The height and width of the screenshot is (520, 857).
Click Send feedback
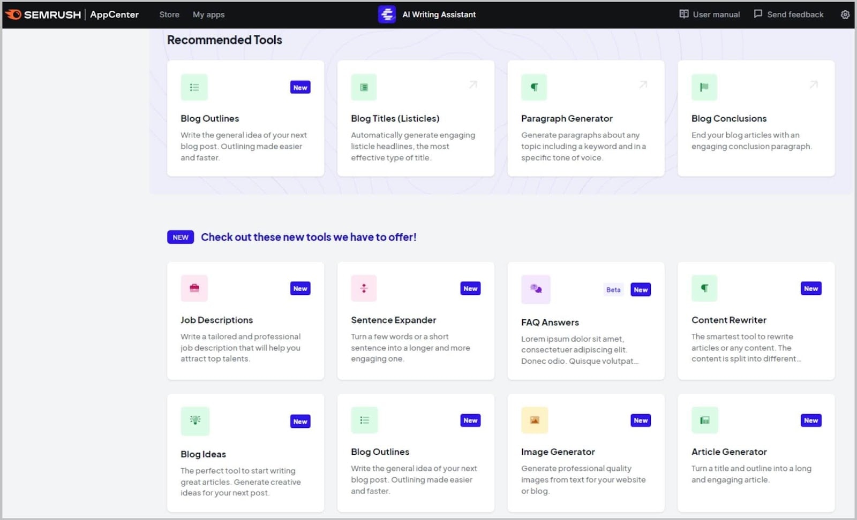(x=788, y=14)
